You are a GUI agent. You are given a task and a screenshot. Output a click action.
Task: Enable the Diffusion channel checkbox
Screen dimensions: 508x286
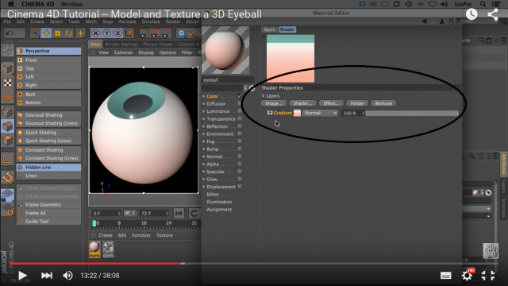tap(240, 104)
